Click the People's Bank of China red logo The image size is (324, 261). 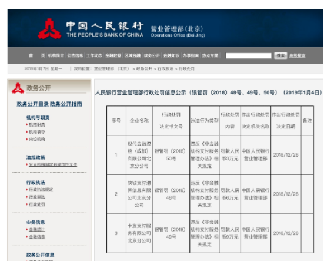click(x=49, y=29)
